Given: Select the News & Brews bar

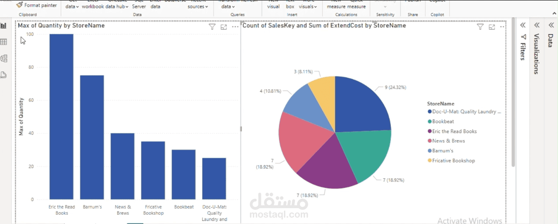Looking at the screenshot, I should coord(122,166).
